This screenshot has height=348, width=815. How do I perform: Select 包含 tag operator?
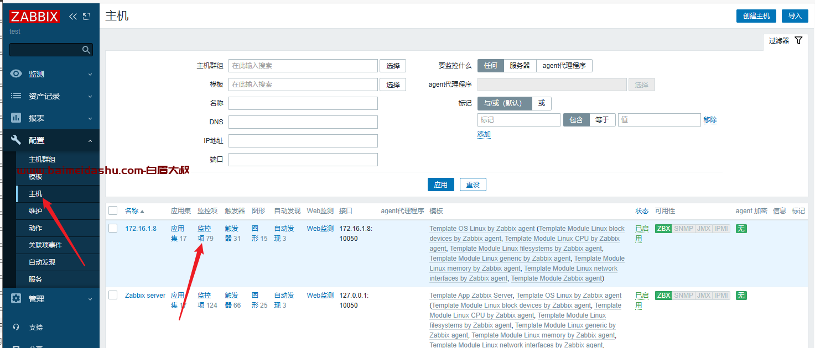pyautogui.click(x=577, y=120)
